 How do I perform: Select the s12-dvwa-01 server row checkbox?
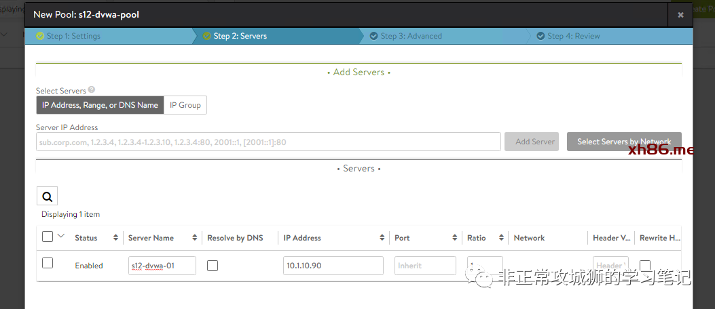pyautogui.click(x=48, y=263)
